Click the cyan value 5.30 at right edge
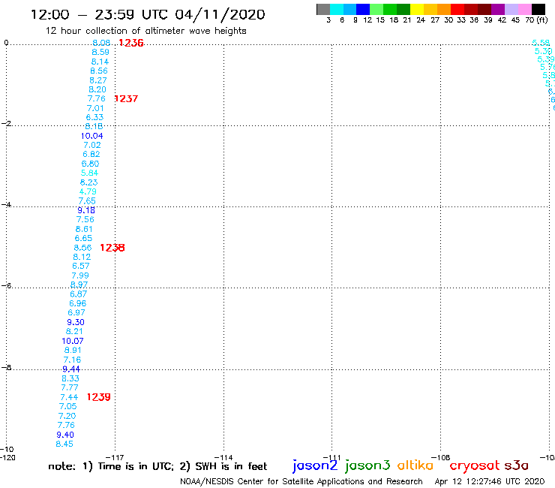This screenshot has width=555, height=488. coord(543,51)
